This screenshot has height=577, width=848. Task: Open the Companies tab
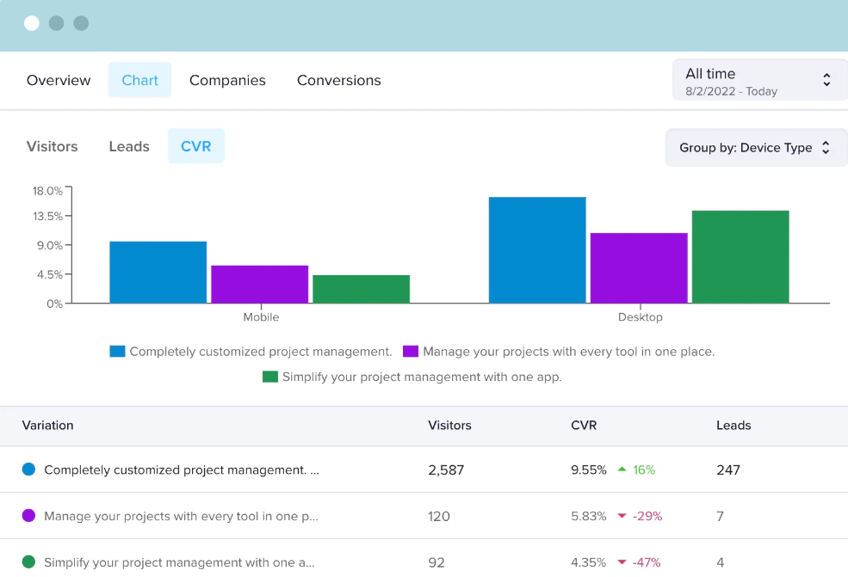[x=227, y=80]
